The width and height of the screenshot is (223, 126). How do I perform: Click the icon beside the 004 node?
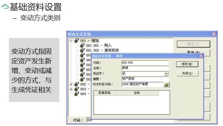(x=77, y=94)
